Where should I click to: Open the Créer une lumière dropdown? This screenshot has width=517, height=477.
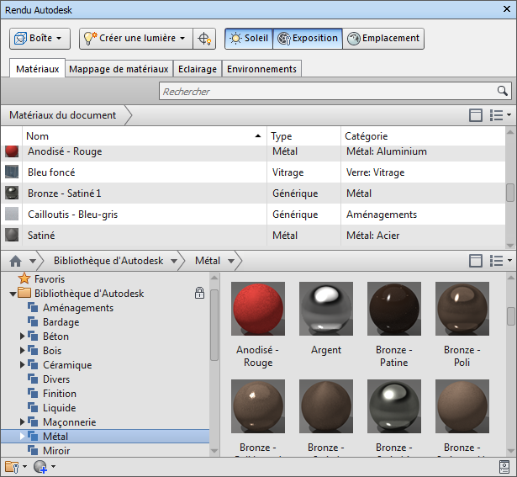coord(136,38)
